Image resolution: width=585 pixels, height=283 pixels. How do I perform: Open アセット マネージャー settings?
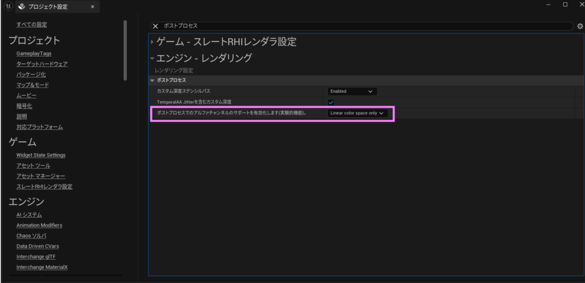[41, 176]
